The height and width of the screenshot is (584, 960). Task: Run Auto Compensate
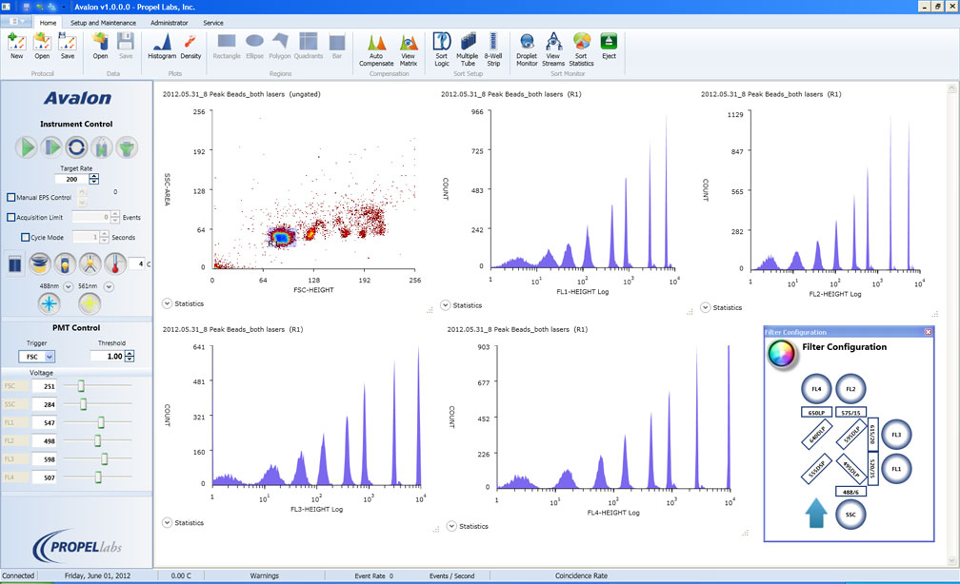(376, 50)
